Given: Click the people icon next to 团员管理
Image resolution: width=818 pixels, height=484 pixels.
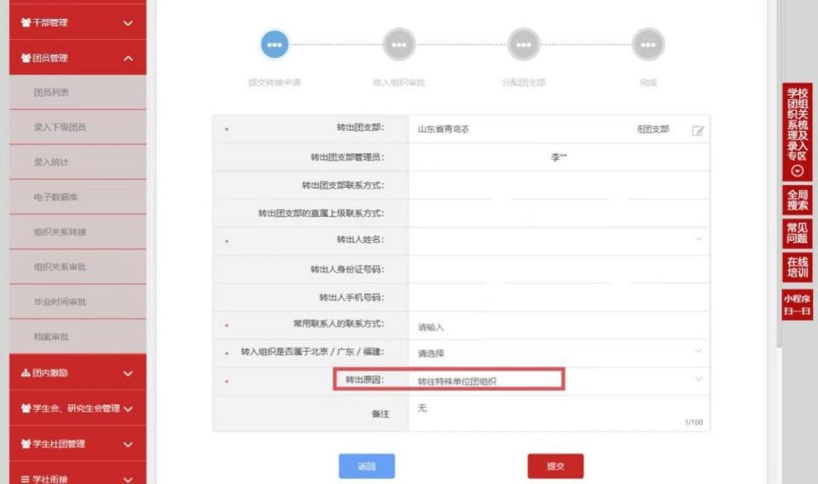Looking at the screenshot, I should [x=26, y=58].
